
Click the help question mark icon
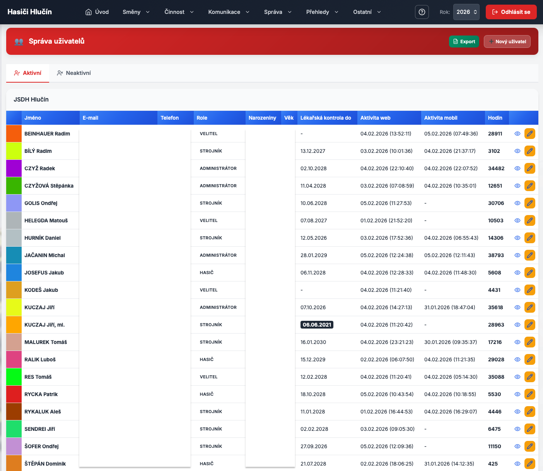[422, 12]
